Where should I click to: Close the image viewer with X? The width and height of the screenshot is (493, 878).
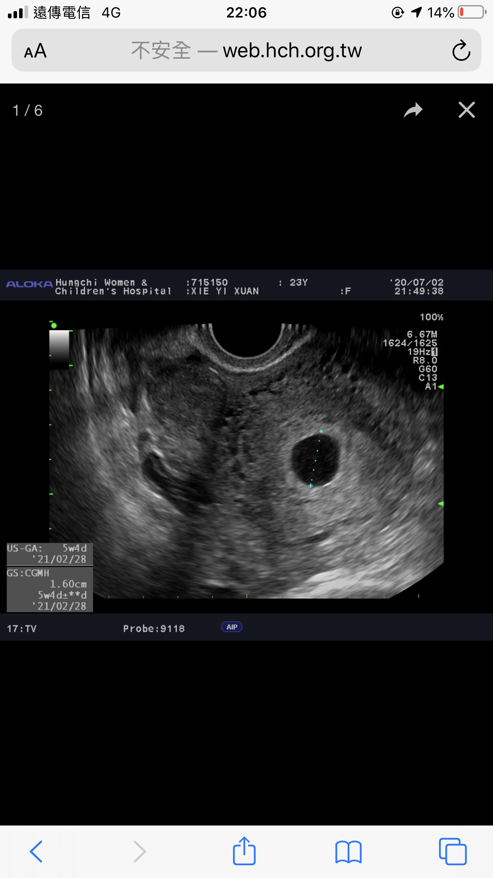[466, 110]
